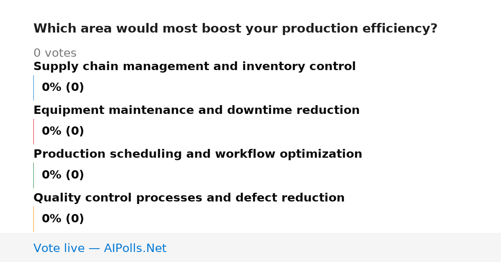The height and width of the screenshot is (262, 501).
Task: Click the 0% (0) result under Production scheduling
Action: (63, 175)
